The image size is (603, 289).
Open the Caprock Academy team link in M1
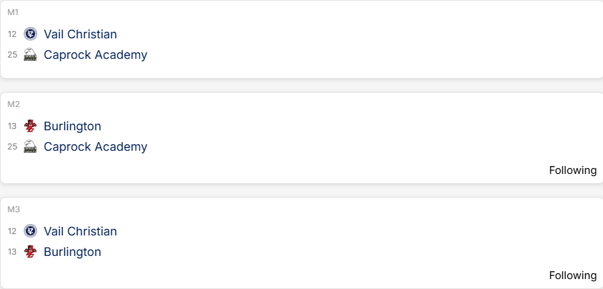pyautogui.click(x=95, y=55)
